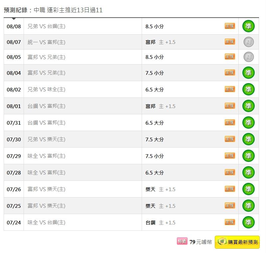This screenshot has height=253, width=266.
Task: Select the 味全 VS 台鋼(主) matchup
Action: [x=46, y=222]
